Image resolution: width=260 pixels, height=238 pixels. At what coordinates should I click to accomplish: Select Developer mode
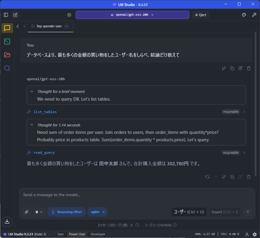(x=98, y=234)
